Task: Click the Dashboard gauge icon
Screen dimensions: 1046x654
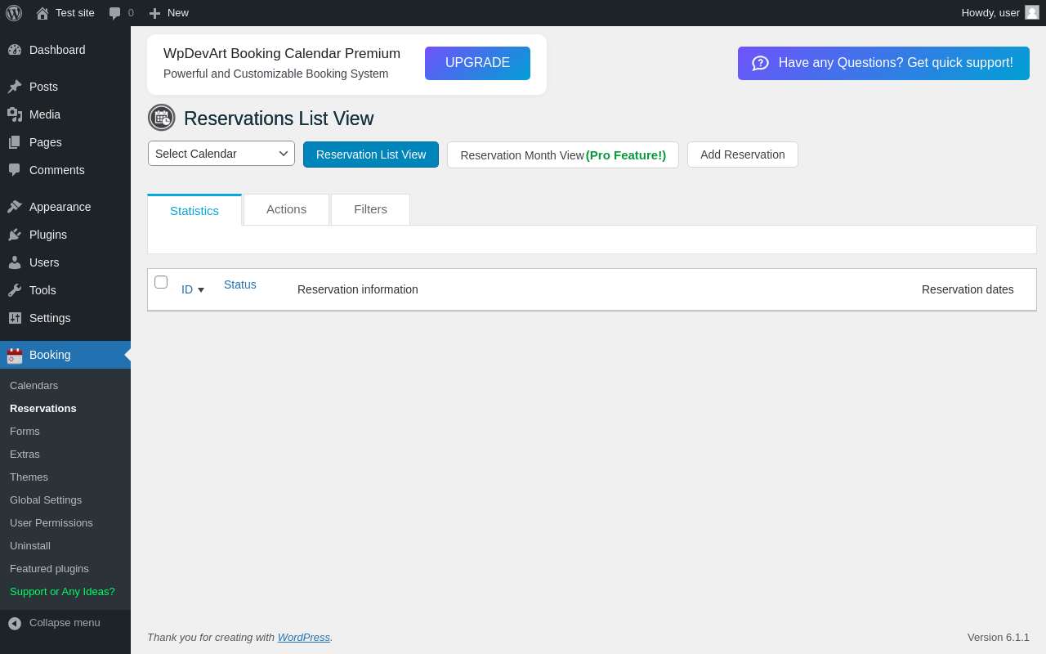Action: click(x=15, y=50)
